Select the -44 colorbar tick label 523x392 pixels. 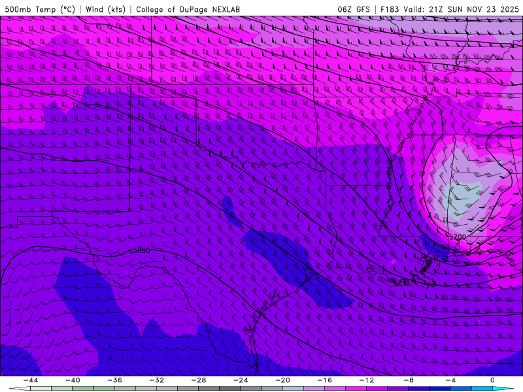(31, 380)
